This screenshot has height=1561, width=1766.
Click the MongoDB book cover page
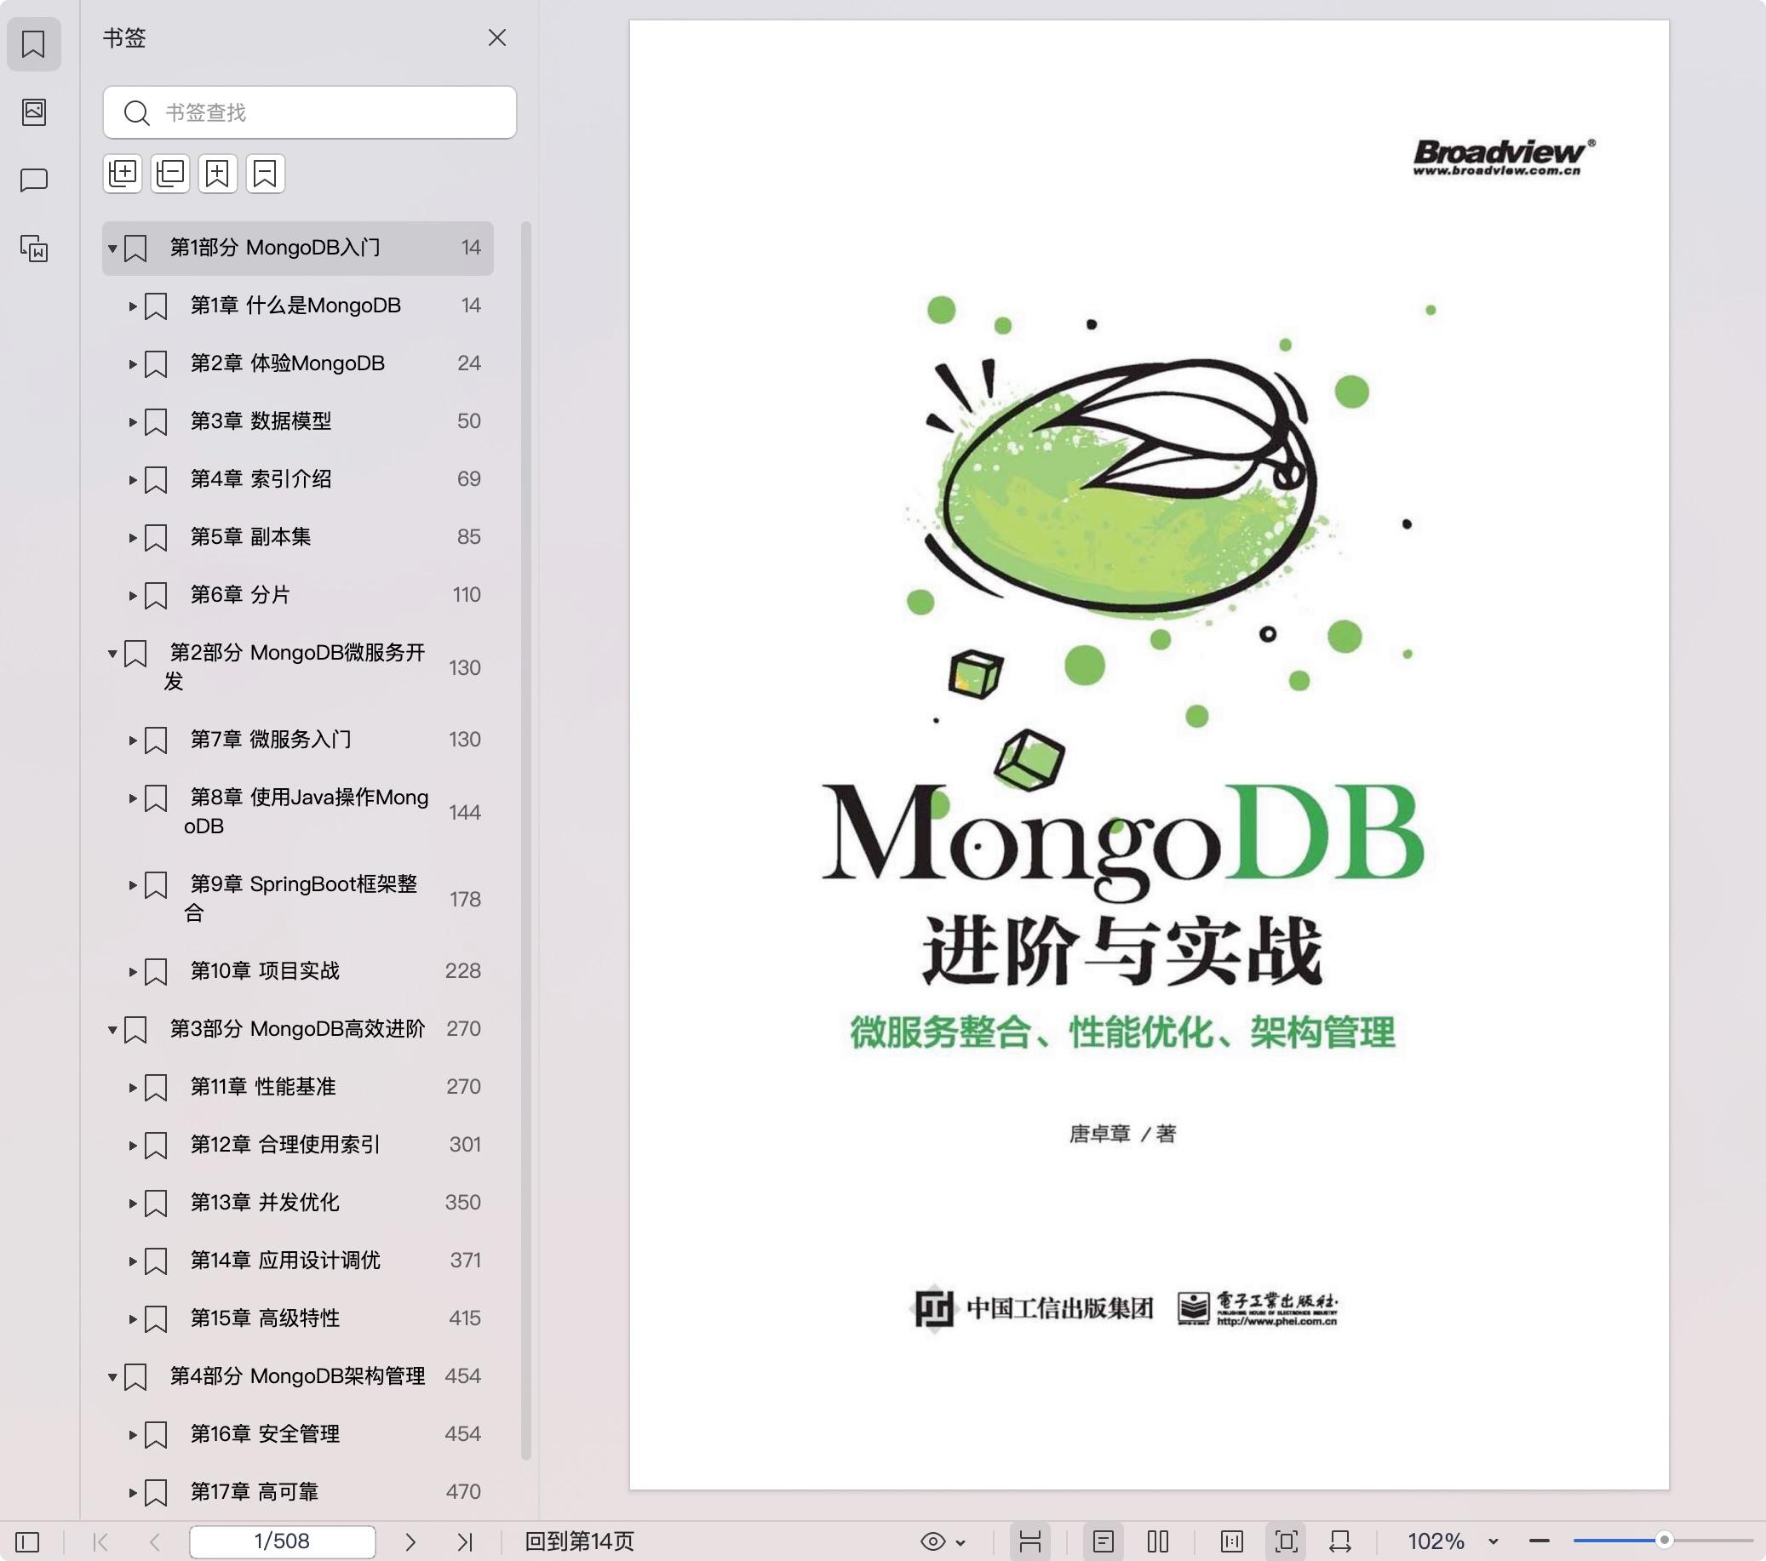tap(1150, 754)
